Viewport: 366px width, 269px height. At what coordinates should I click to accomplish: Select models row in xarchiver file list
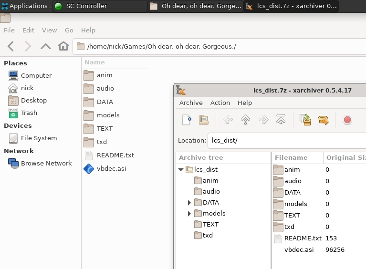319,204
